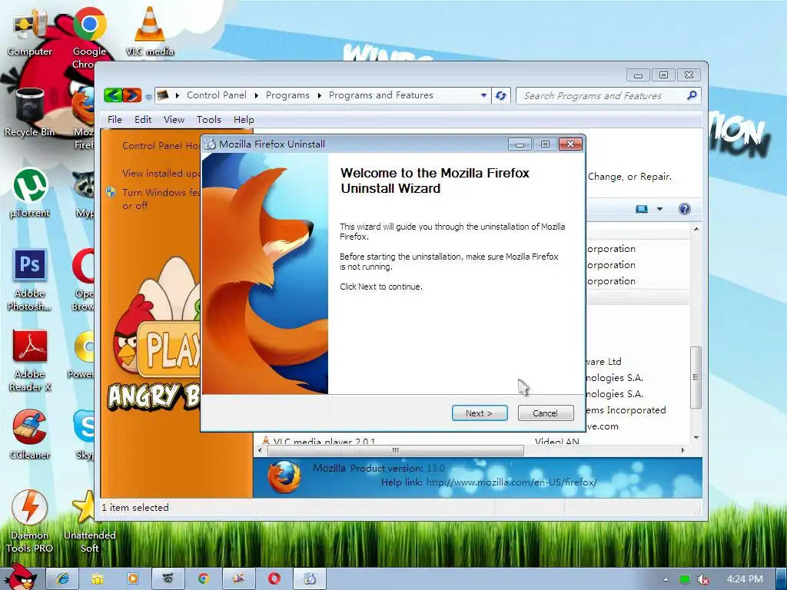Click the Angry Birds Start button

point(19,577)
